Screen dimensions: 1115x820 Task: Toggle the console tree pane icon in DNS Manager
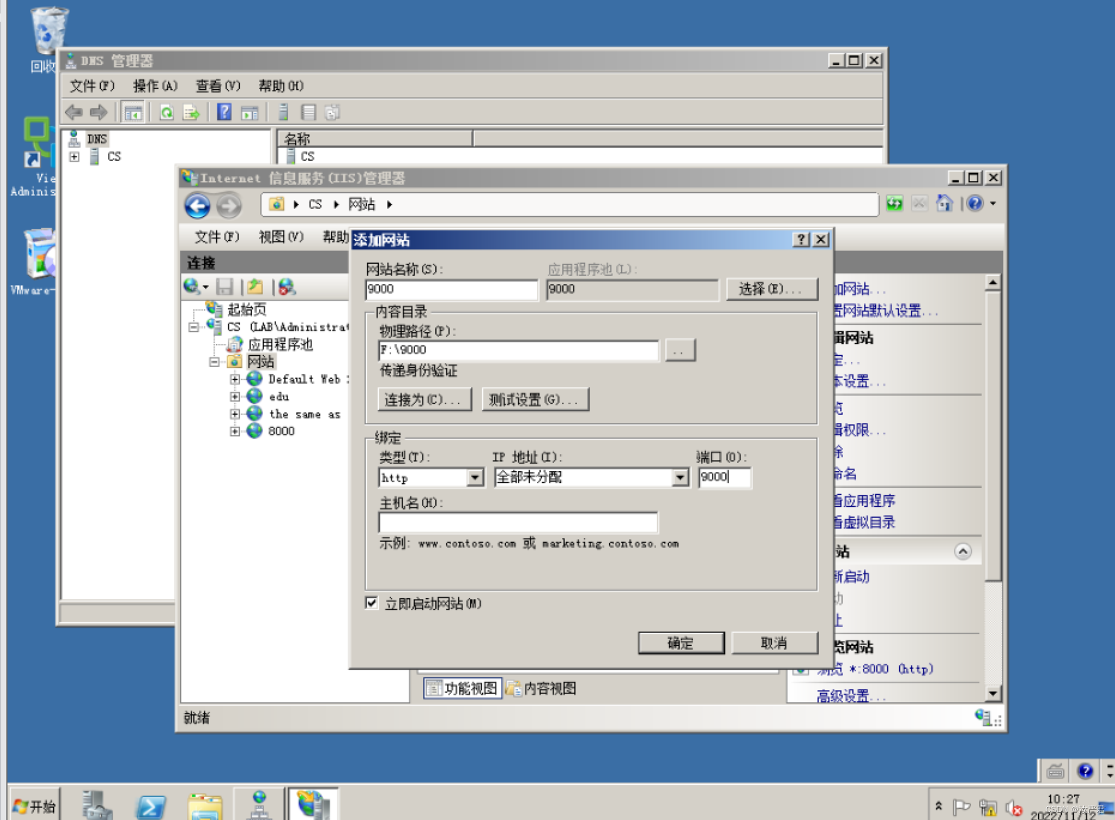tap(133, 112)
